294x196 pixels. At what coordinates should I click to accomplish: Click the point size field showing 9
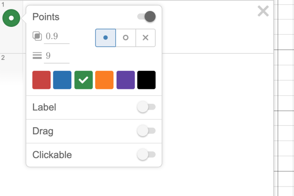[x=57, y=56]
